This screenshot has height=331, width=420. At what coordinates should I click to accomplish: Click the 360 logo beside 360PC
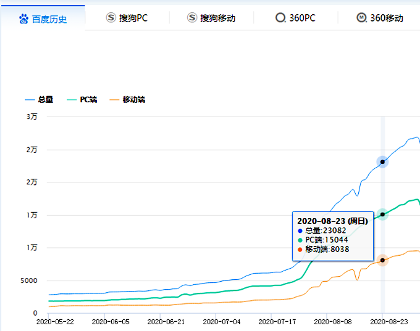[280, 18]
